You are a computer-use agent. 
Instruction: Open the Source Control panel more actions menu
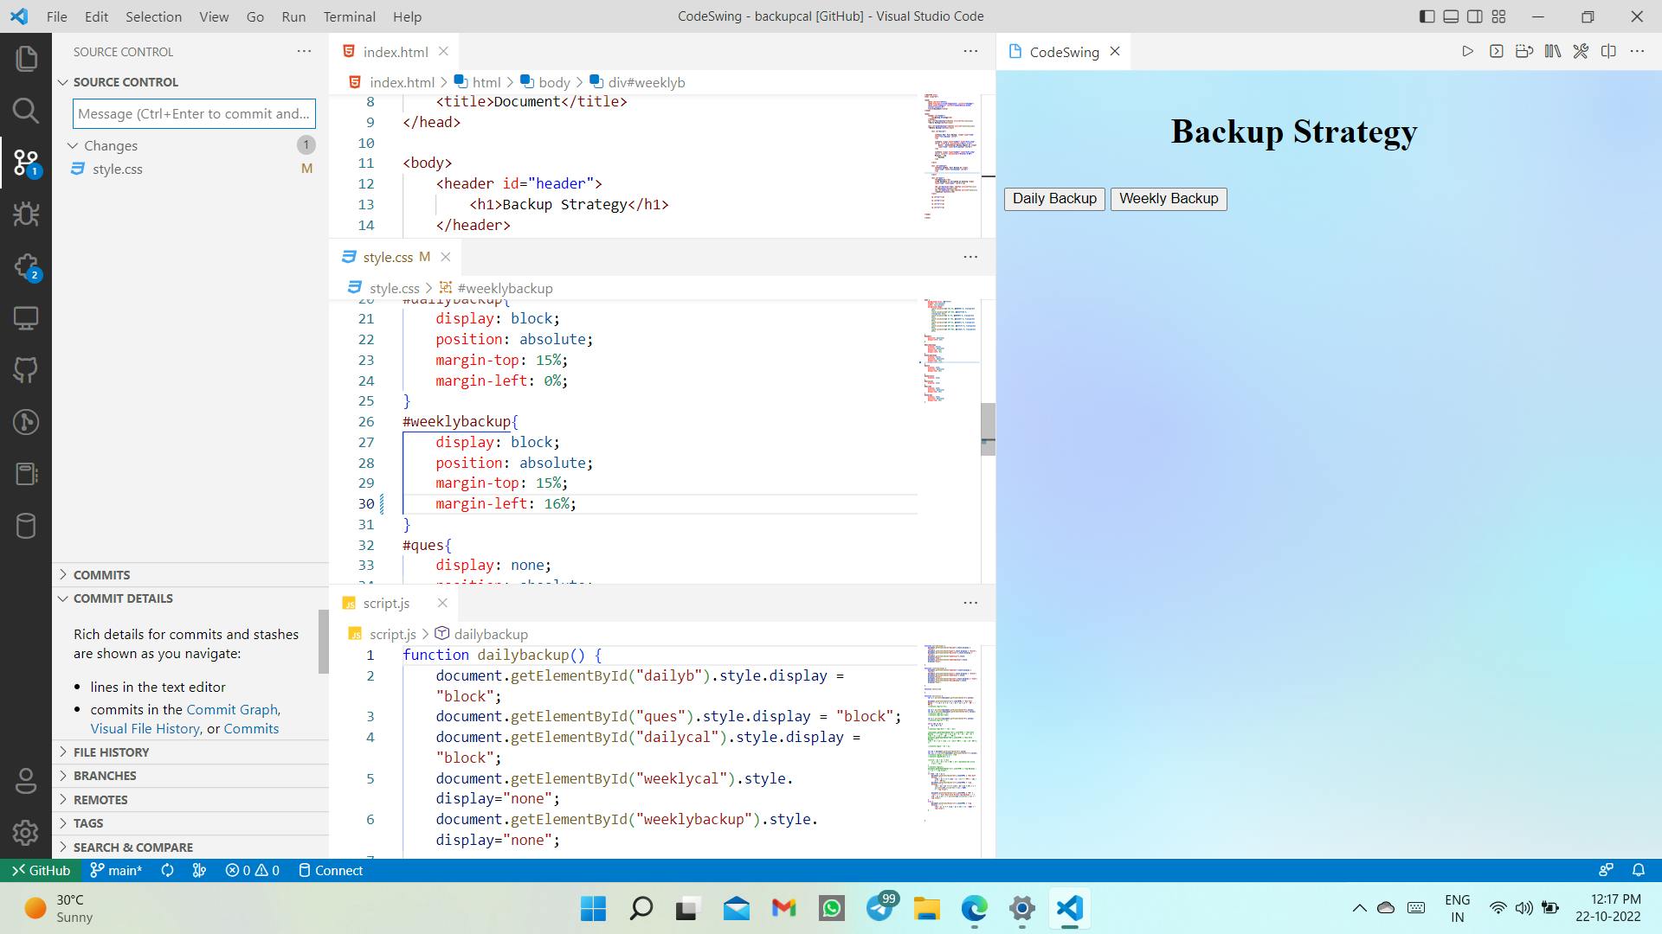pos(304,52)
